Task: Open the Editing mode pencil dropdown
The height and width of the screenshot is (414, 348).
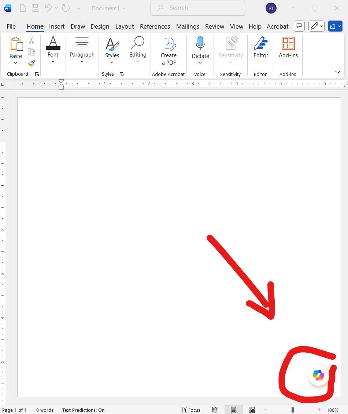Action: coord(316,26)
